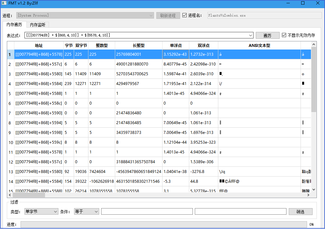Click the 筛选 filter button
325x229 pixels.
pos(300,212)
